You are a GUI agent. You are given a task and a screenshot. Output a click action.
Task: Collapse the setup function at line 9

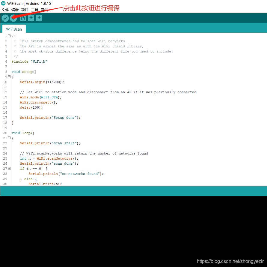[9, 77]
